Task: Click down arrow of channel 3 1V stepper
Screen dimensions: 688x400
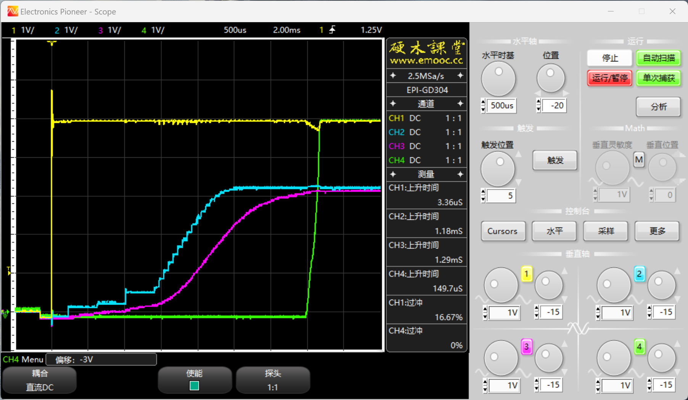Action: point(485,389)
